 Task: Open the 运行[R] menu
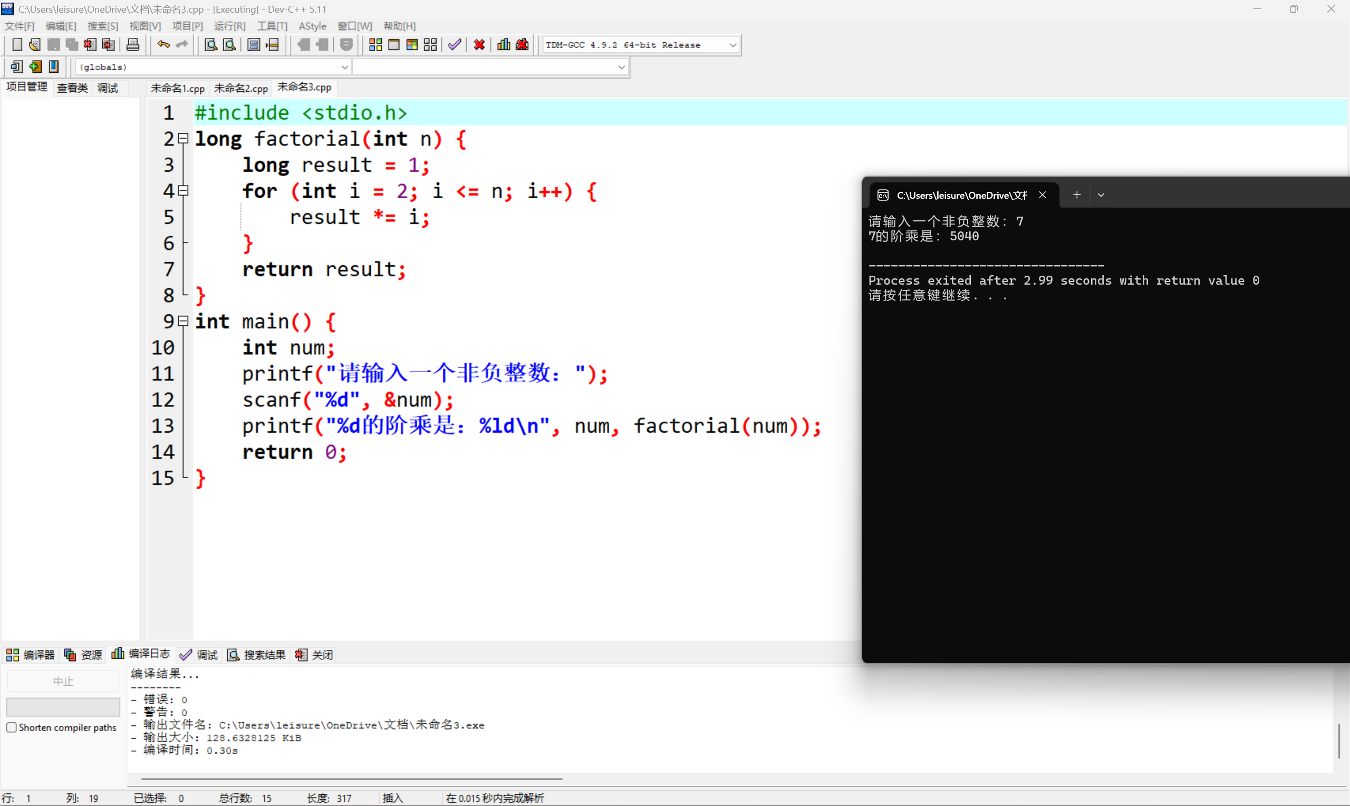(229, 25)
